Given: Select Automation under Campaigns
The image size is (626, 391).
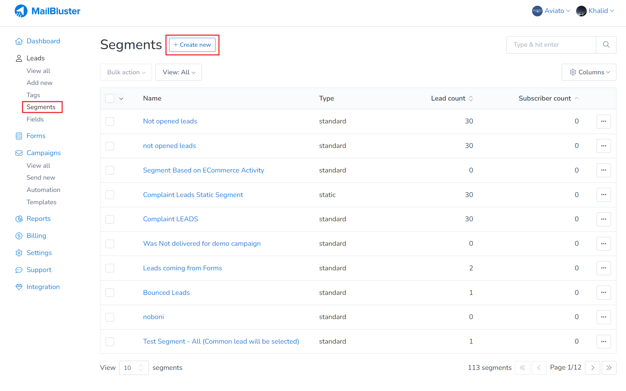Looking at the screenshot, I should click(x=43, y=190).
